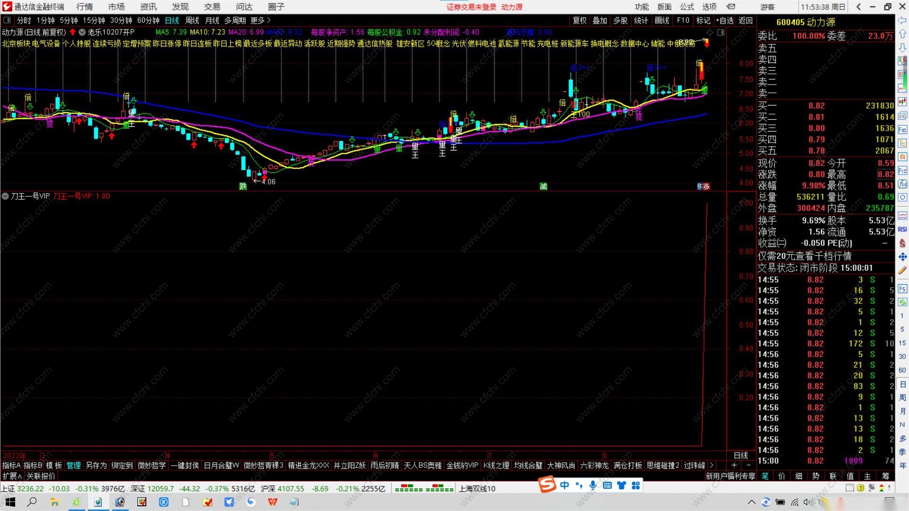Click the blue left arrow sidebar icon

pos(902,21)
